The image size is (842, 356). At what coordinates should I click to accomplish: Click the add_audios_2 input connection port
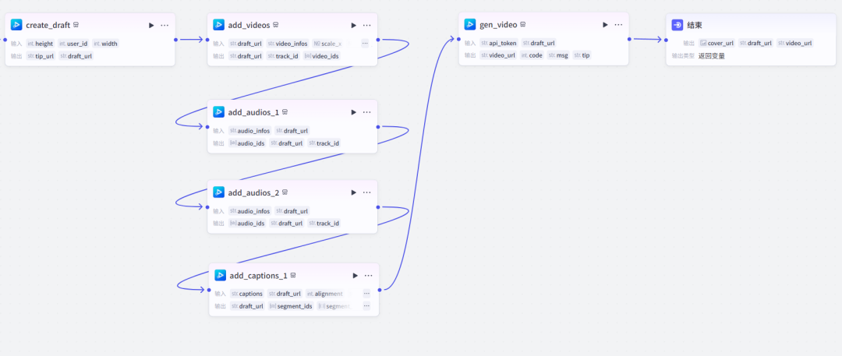click(207, 207)
